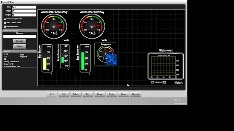Image resolution: width=234 pixels, height=131 pixels.
Task: Click the 'Width : 5' selection value
Action: coord(23,55)
